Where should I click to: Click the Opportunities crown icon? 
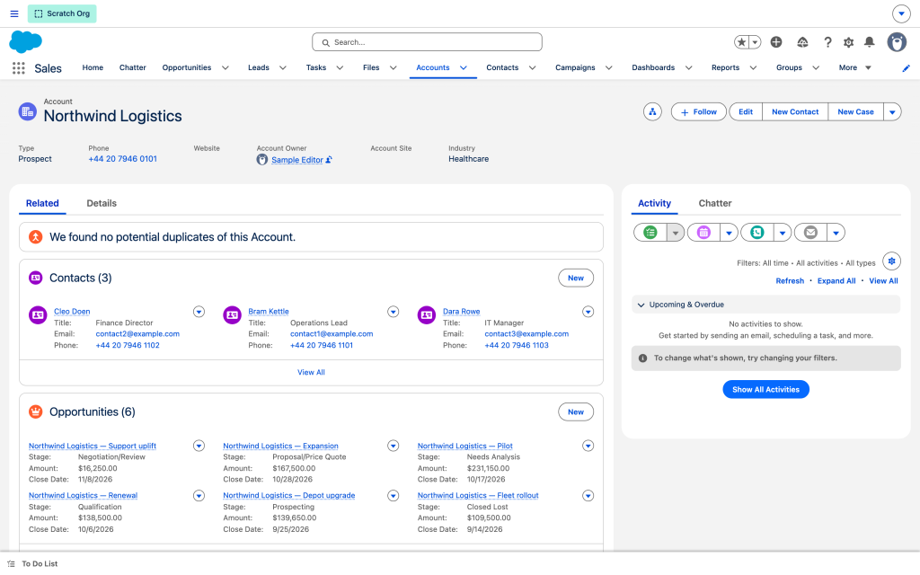[36, 411]
